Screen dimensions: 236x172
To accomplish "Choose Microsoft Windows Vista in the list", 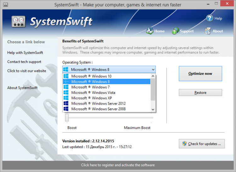I will tap(107, 93).
